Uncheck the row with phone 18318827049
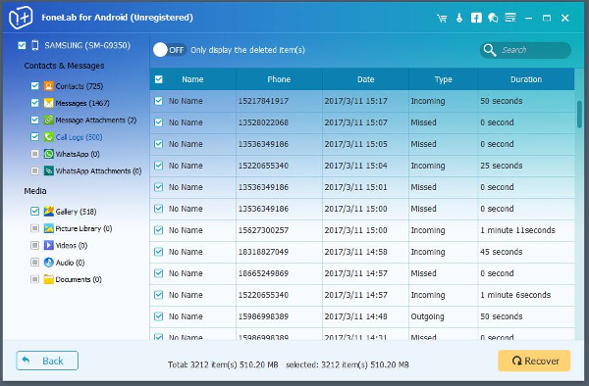The height and width of the screenshot is (386, 589). (x=158, y=252)
